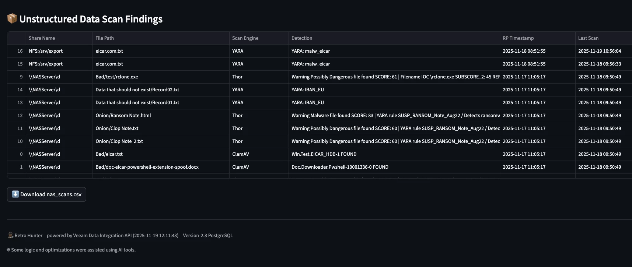Click the ClamAV cell for Bad/eicar.txt

point(241,154)
